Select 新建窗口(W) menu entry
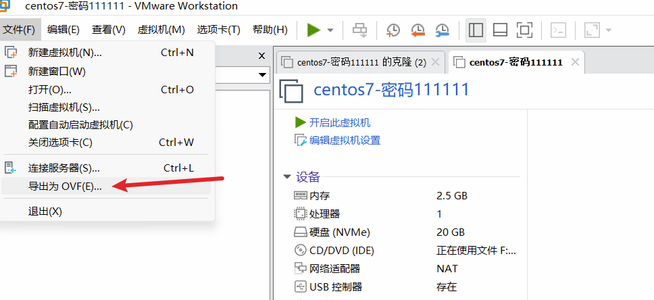This screenshot has width=654, height=300. coord(106,72)
